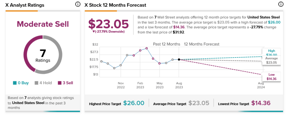Viewport: 286px width, 115px height.
Task: Click info icon beside X Analyst Ratings
Action: 78,4
